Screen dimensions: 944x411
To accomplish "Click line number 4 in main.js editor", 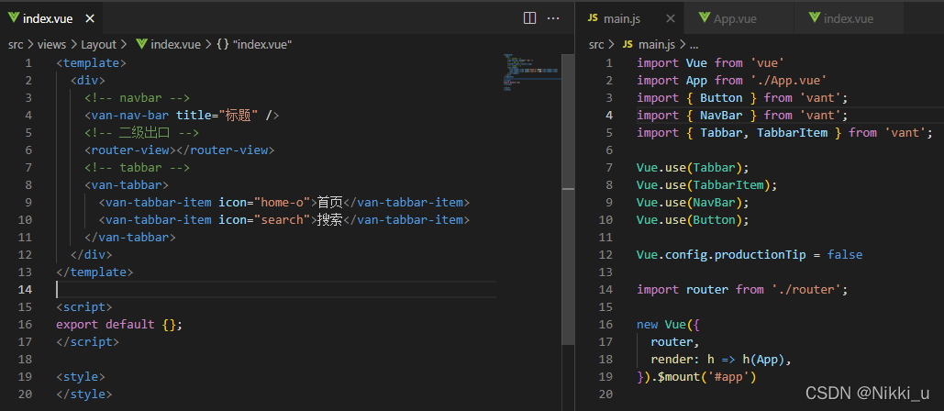I will 608,115.
